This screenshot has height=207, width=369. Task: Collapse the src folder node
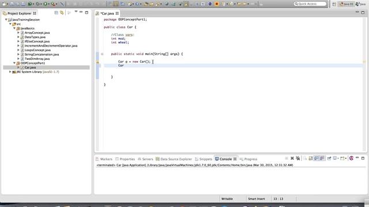[x=10, y=24]
